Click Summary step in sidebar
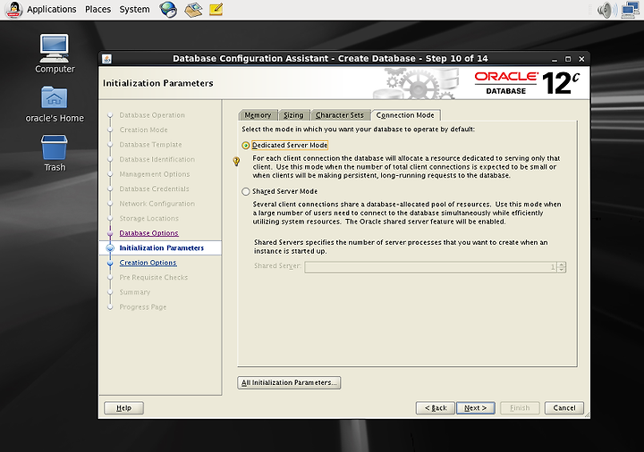644x452 pixels. (x=135, y=292)
